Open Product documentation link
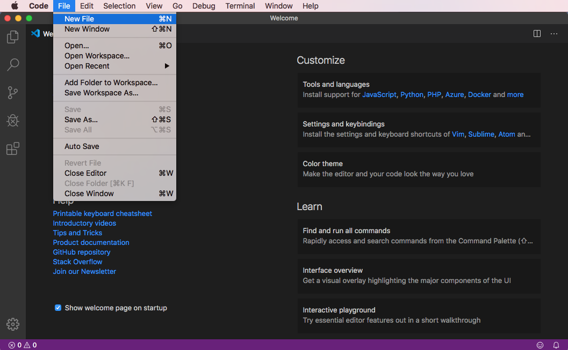568x350 pixels. [x=91, y=242]
